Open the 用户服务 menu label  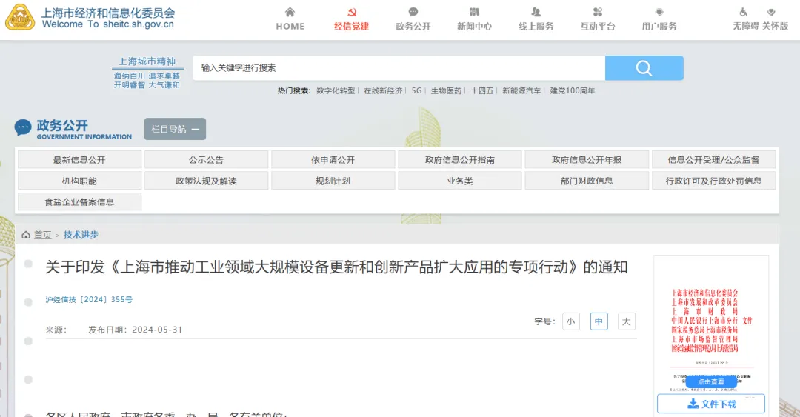click(659, 26)
